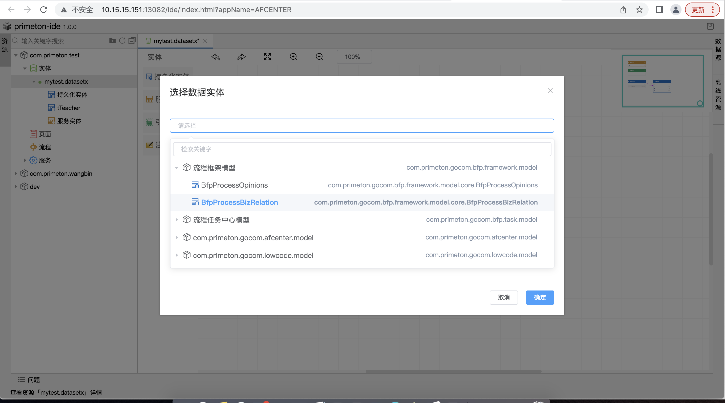Click the refresh icon in resource panel
Screen dimensions: 725x403
point(122,41)
